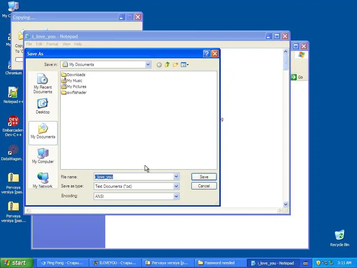Select the swiftshader folder

74,92
